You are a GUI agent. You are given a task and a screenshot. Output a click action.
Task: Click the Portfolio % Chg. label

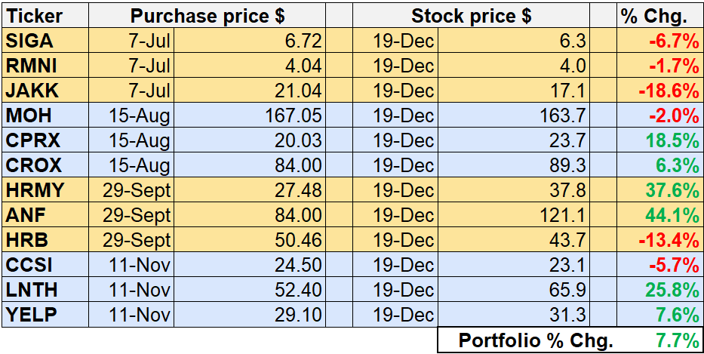coord(527,340)
